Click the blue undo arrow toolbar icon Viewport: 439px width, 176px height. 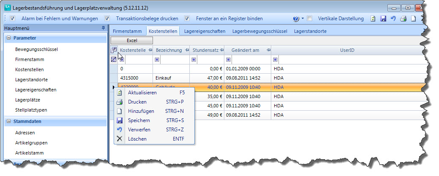[393, 19]
